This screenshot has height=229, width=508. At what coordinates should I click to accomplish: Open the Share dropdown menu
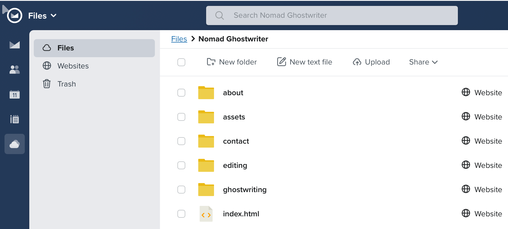(423, 62)
